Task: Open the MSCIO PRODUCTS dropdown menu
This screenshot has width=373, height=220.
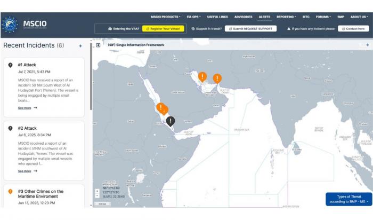Action: [166, 17]
